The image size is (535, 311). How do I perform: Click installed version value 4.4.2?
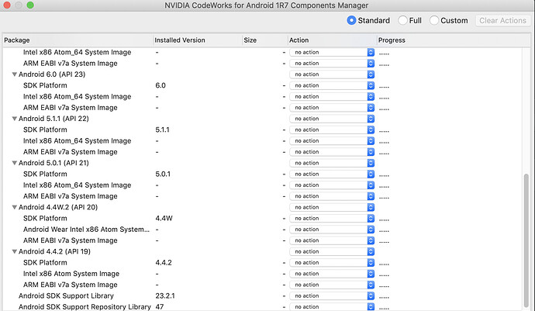coord(164,262)
